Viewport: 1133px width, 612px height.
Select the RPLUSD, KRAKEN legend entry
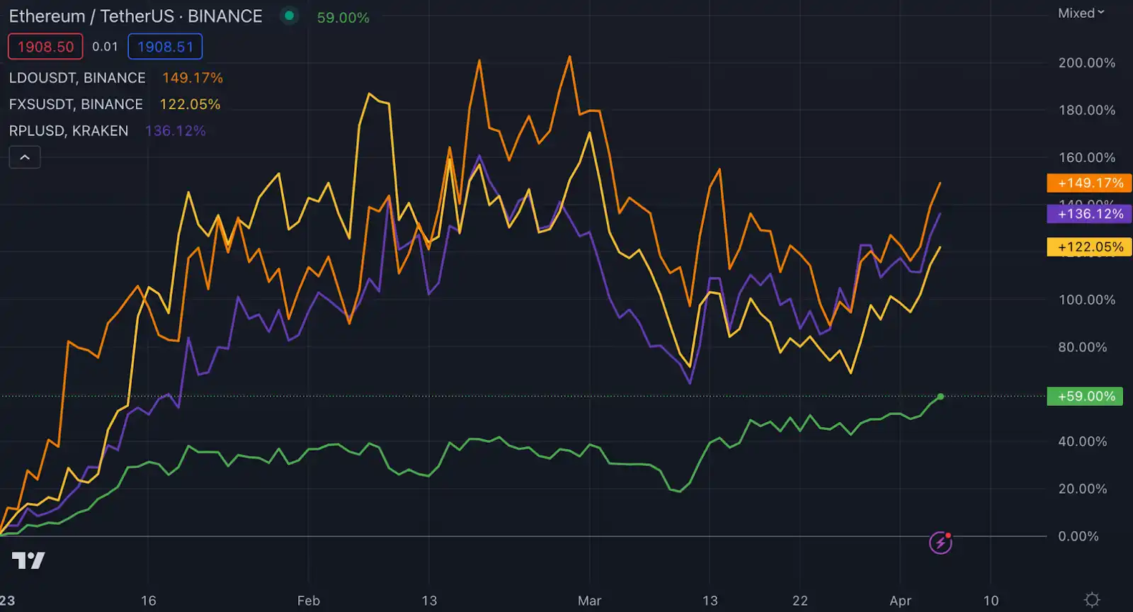coord(69,131)
